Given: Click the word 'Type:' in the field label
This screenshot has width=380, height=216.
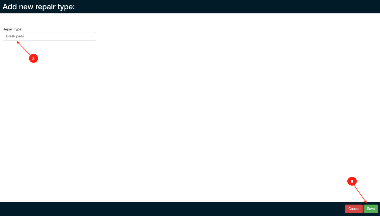Looking at the screenshot, I should (x=18, y=29).
